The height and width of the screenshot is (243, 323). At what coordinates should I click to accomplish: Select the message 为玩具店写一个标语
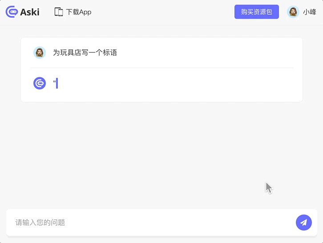pos(85,53)
